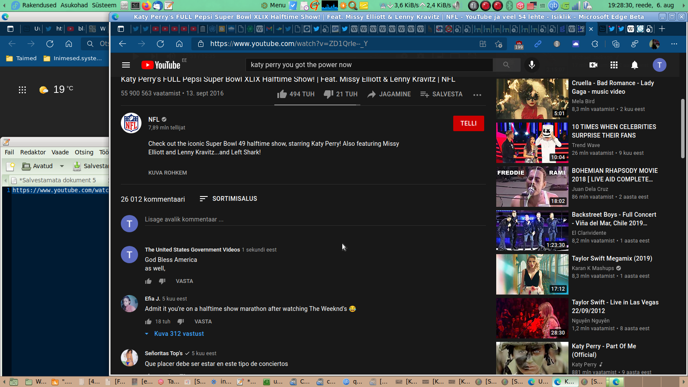Like the video showing 494 TUH
Screen dimensions: 688x387
(296, 94)
